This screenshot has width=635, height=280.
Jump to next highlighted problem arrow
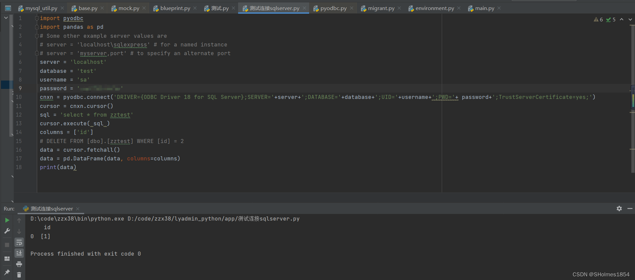click(x=630, y=19)
